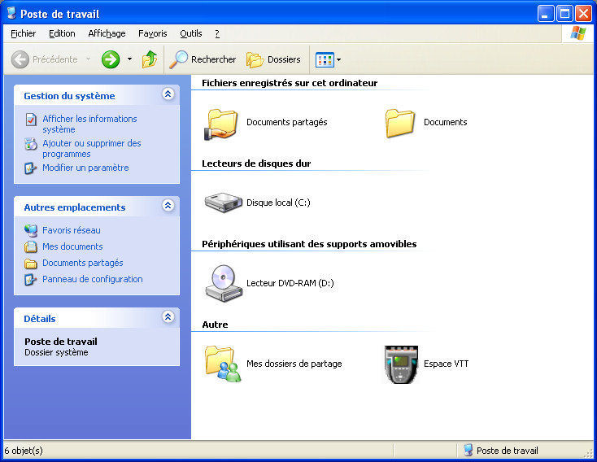The height and width of the screenshot is (462, 597).
Task: Click the add or remove programs icon
Action: click(31, 144)
